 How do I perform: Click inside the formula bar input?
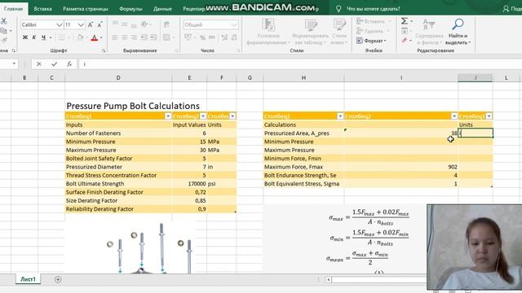[299, 64]
